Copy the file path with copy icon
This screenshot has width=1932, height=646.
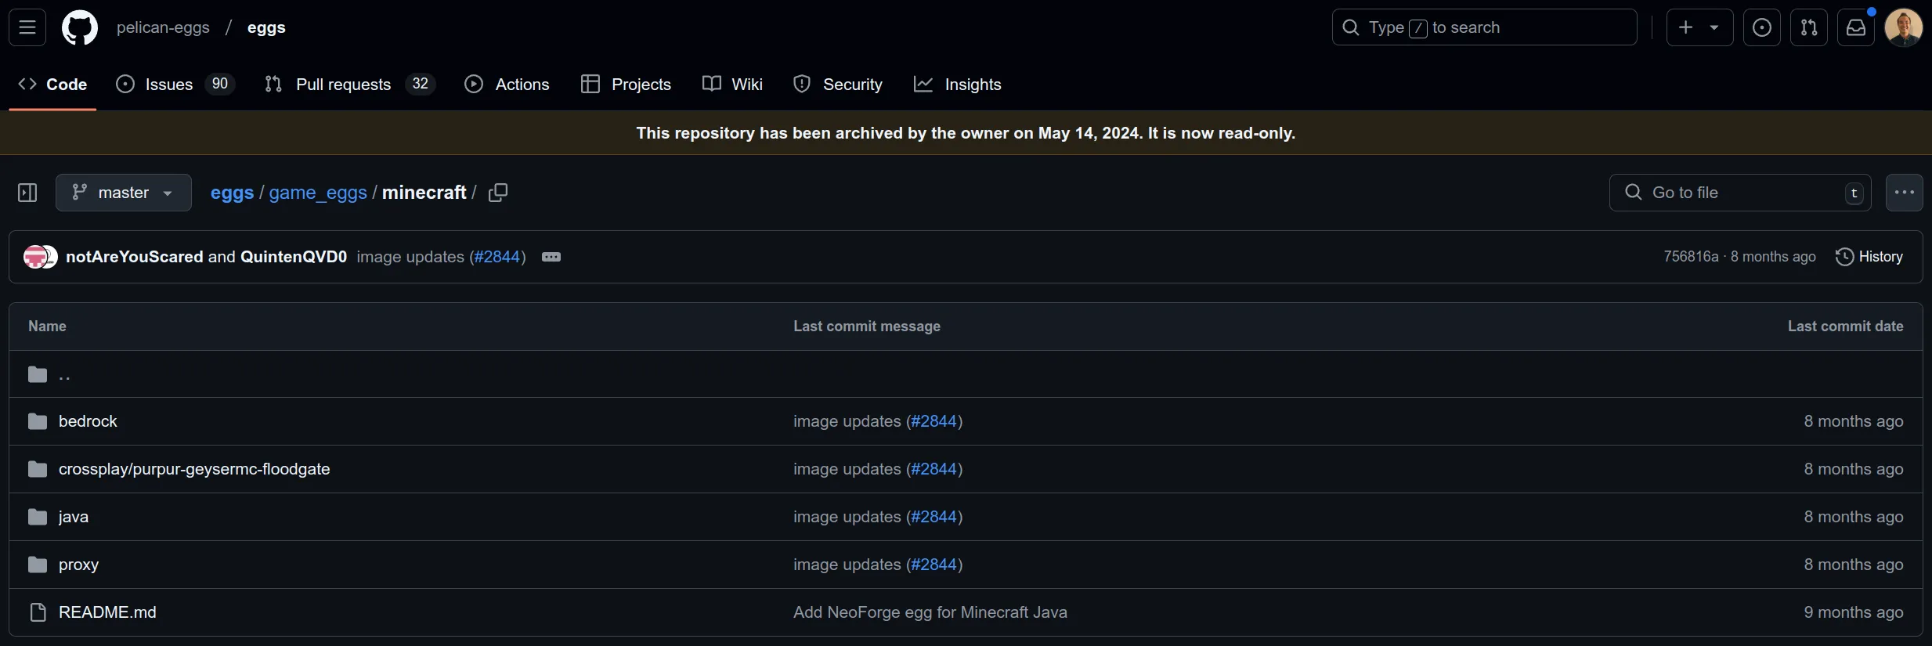point(498,193)
